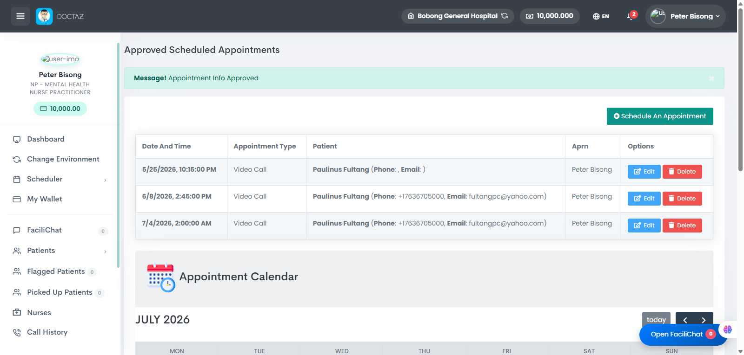Viewport: 744px width, 355px height.
Task: Click the brain AI icon near FaciliChat
Action: (x=728, y=329)
